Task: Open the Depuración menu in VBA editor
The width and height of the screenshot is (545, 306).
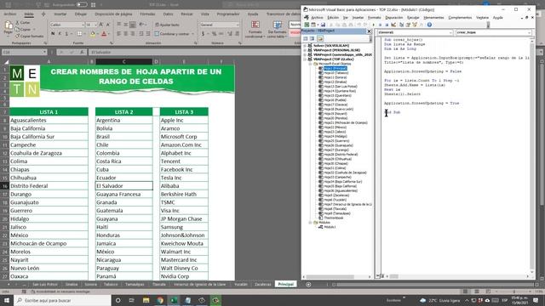Action: (393, 17)
